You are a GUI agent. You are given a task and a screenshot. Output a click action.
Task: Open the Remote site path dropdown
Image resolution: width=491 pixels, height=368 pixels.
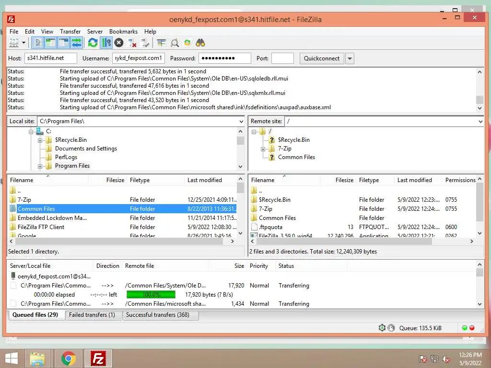click(x=480, y=121)
